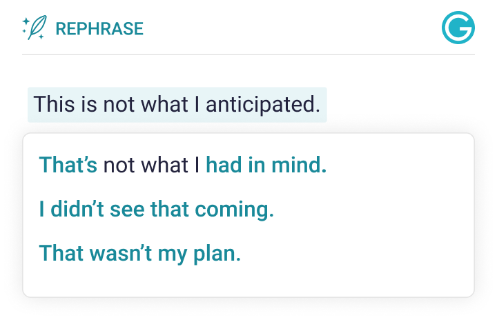Apply the 'That wasn't my plan.' rephrase
This screenshot has width=497, height=331.
point(140,253)
